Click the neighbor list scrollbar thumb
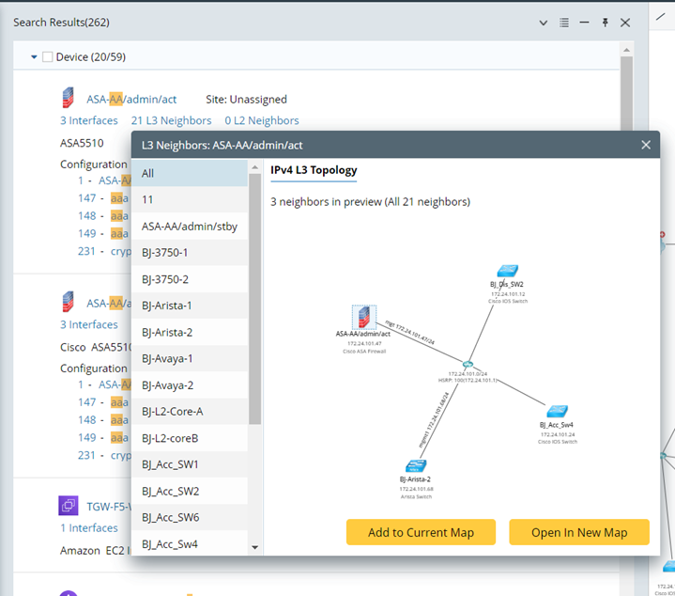The image size is (675, 596). 254,299
